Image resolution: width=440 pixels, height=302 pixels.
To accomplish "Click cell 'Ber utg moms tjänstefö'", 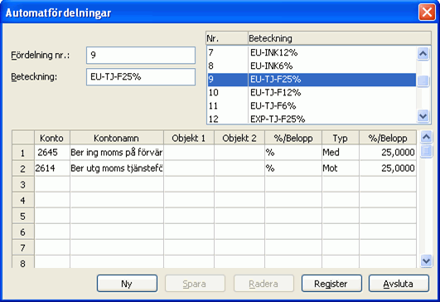I will [x=117, y=168].
